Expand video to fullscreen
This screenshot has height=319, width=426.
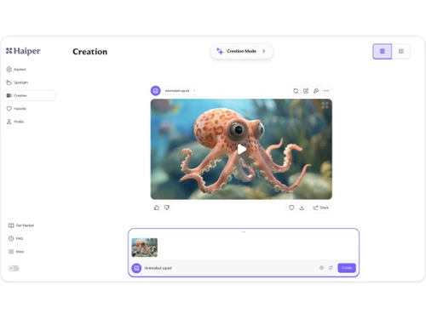(x=325, y=105)
